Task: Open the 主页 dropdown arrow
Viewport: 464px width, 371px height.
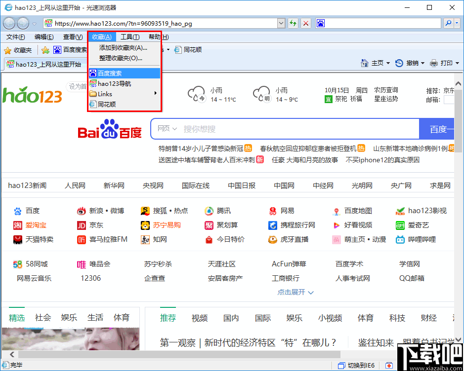Action: coord(388,63)
